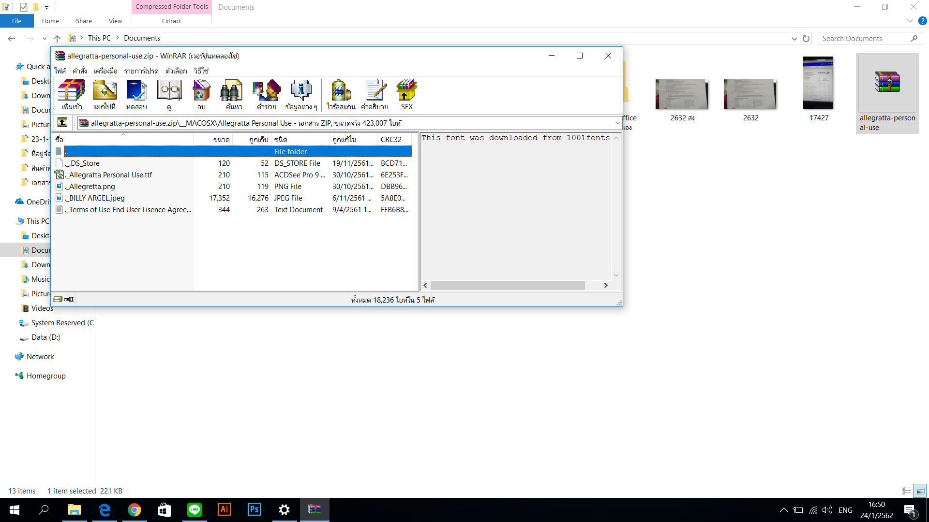Select ._Allegratta Personal Use.ttf file row
The width and height of the screenshot is (929, 522).
click(233, 175)
